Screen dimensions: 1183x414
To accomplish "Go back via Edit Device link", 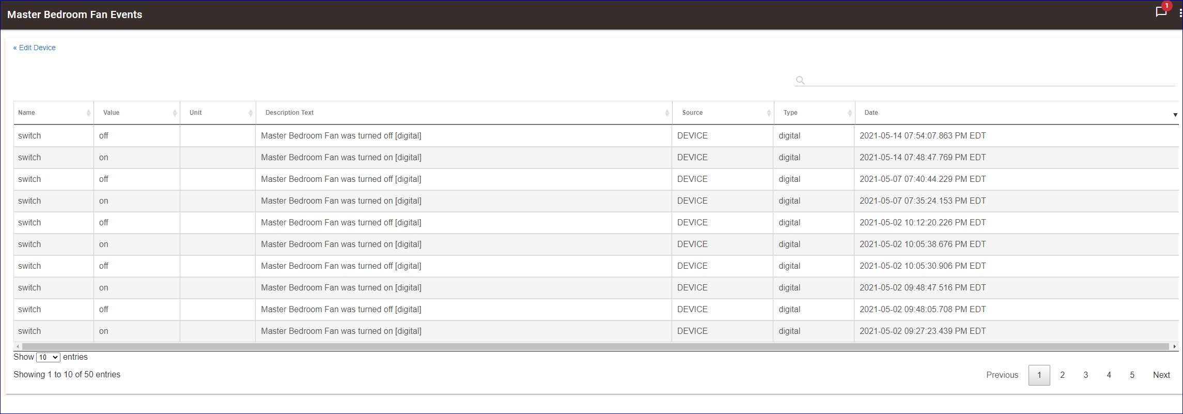I will 34,48.
